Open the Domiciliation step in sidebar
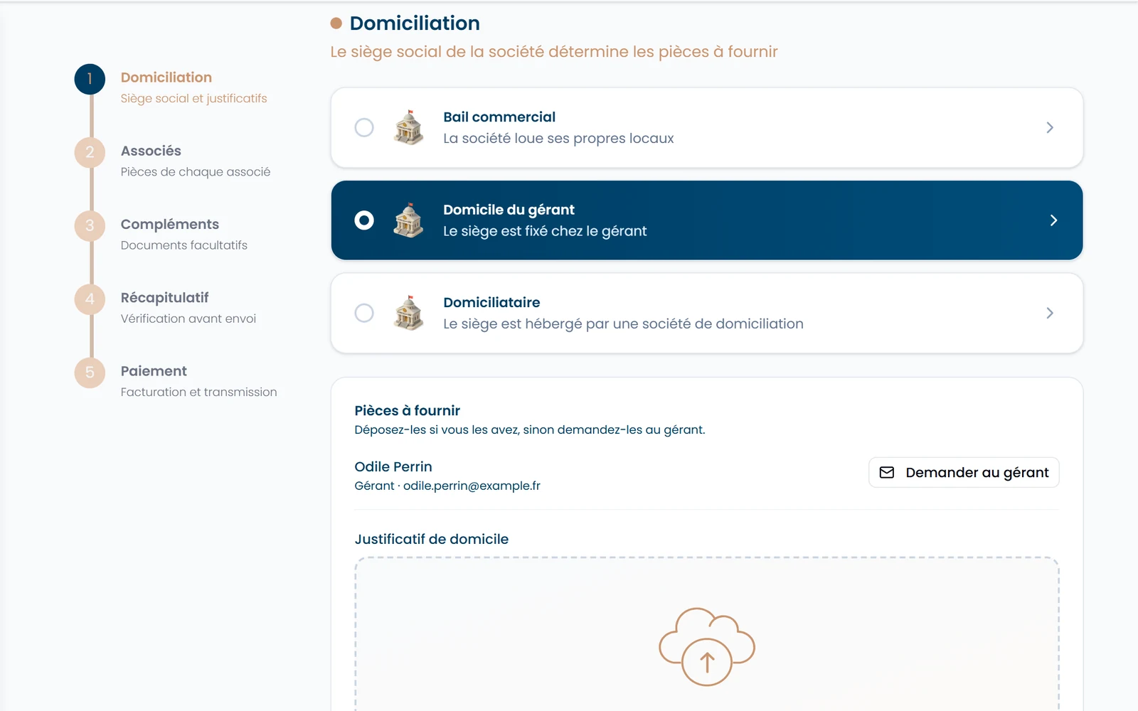Image resolution: width=1138 pixels, height=711 pixels. pyautogui.click(x=166, y=77)
